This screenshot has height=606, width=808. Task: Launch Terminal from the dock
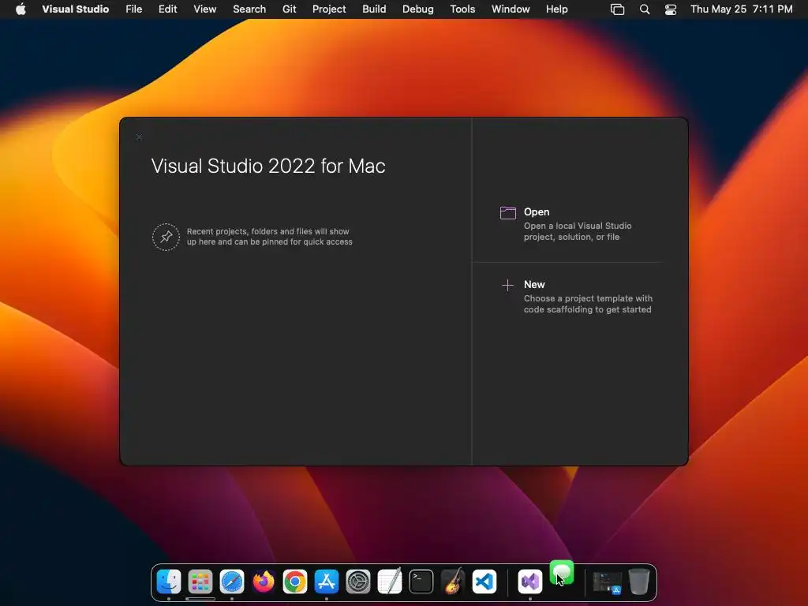pos(421,582)
